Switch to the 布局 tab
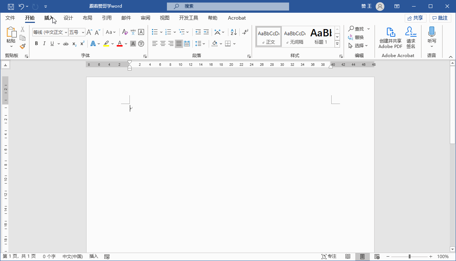Image resolution: width=456 pixels, height=261 pixels. coord(87,18)
